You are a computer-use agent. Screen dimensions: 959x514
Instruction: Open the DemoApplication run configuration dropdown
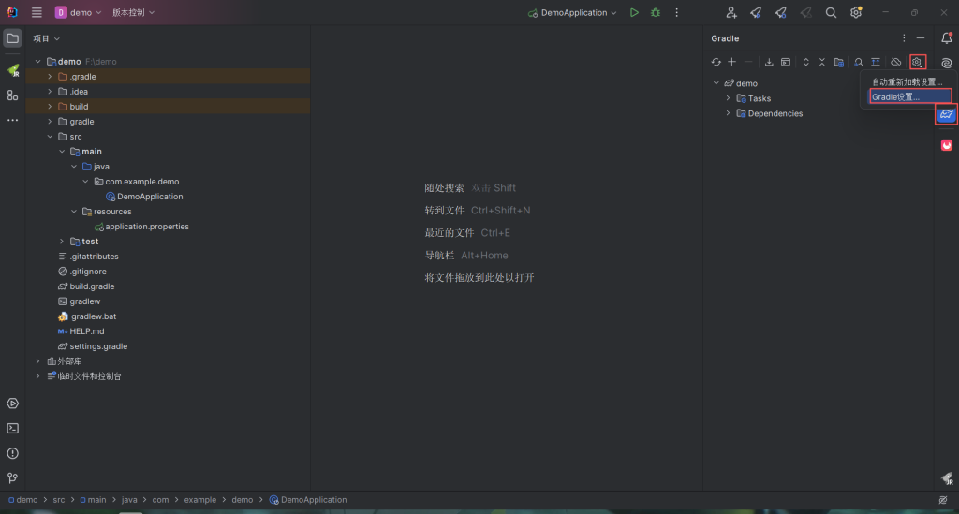[x=572, y=13]
